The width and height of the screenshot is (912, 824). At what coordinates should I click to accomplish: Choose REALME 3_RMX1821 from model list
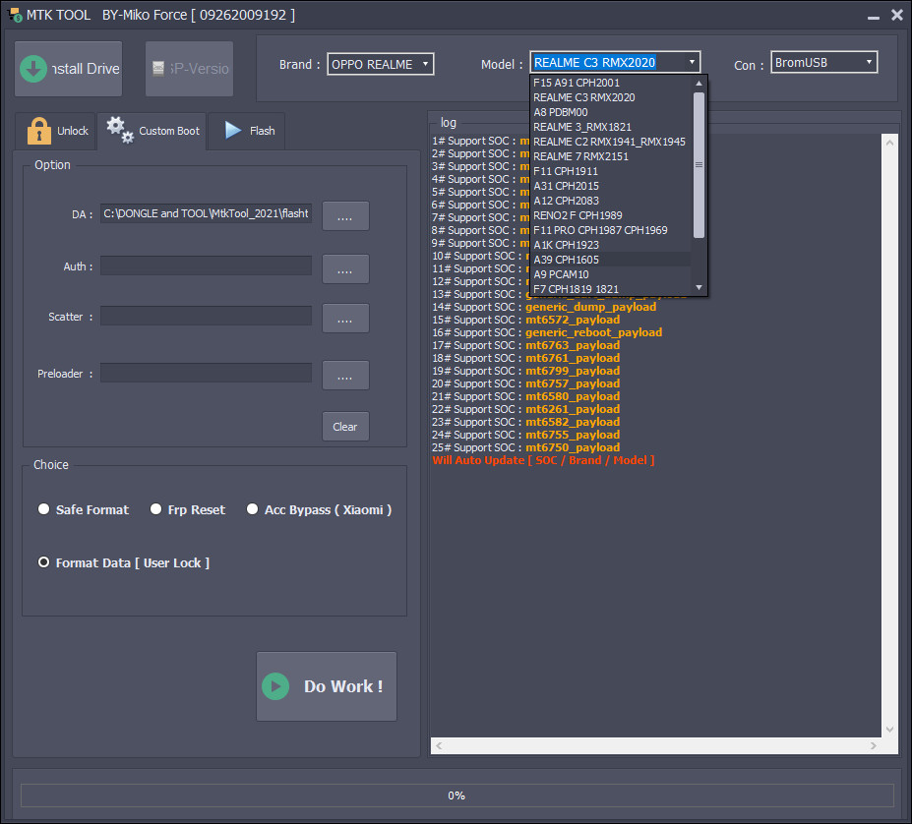coord(611,127)
